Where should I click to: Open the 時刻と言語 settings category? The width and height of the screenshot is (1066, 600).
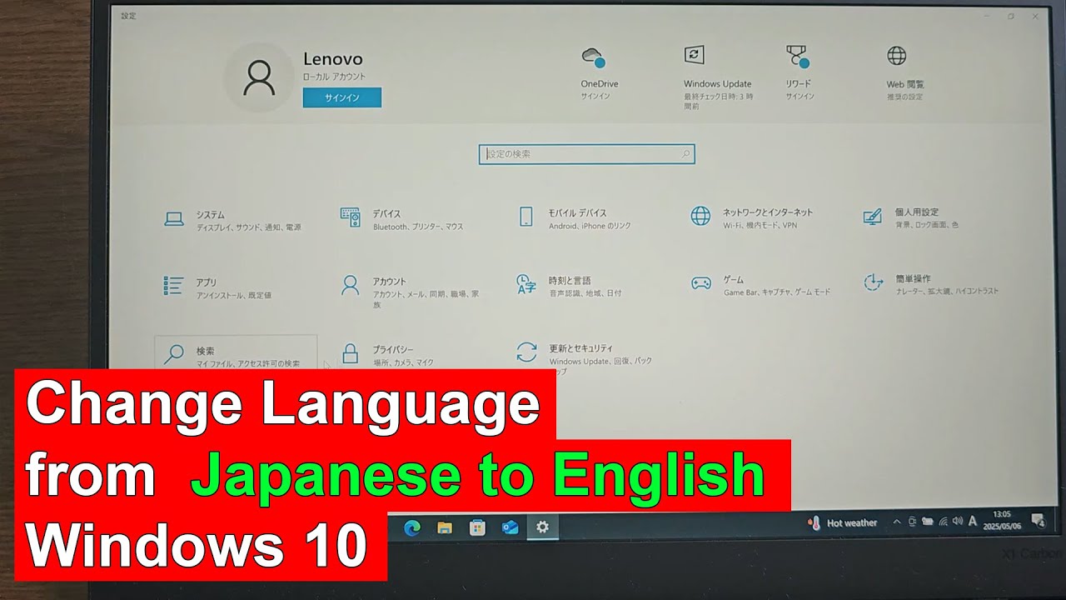click(x=569, y=286)
